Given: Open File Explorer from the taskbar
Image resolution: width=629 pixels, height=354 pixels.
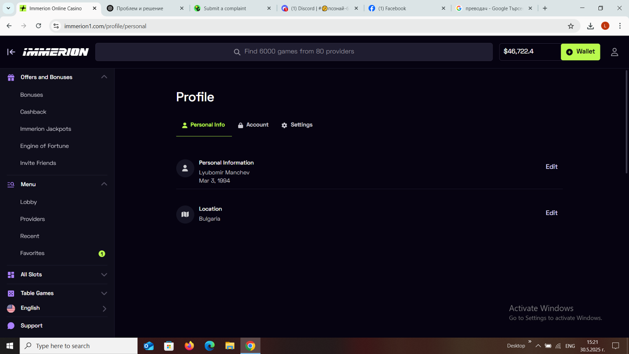Looking at the screenshot, I should pos(230,346).
